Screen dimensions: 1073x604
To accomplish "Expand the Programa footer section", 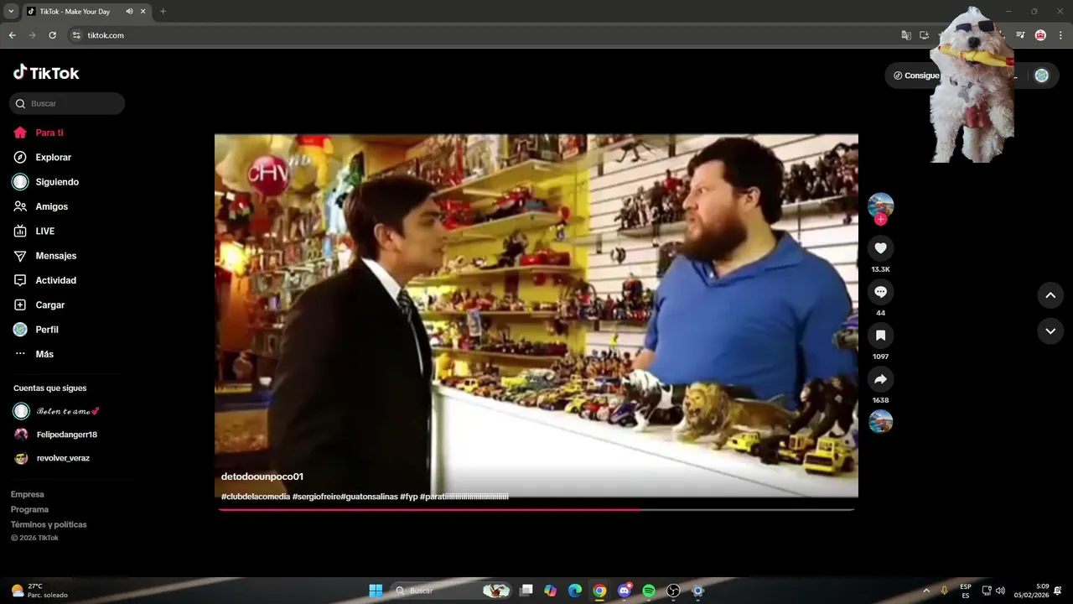I will pos(29,509).
